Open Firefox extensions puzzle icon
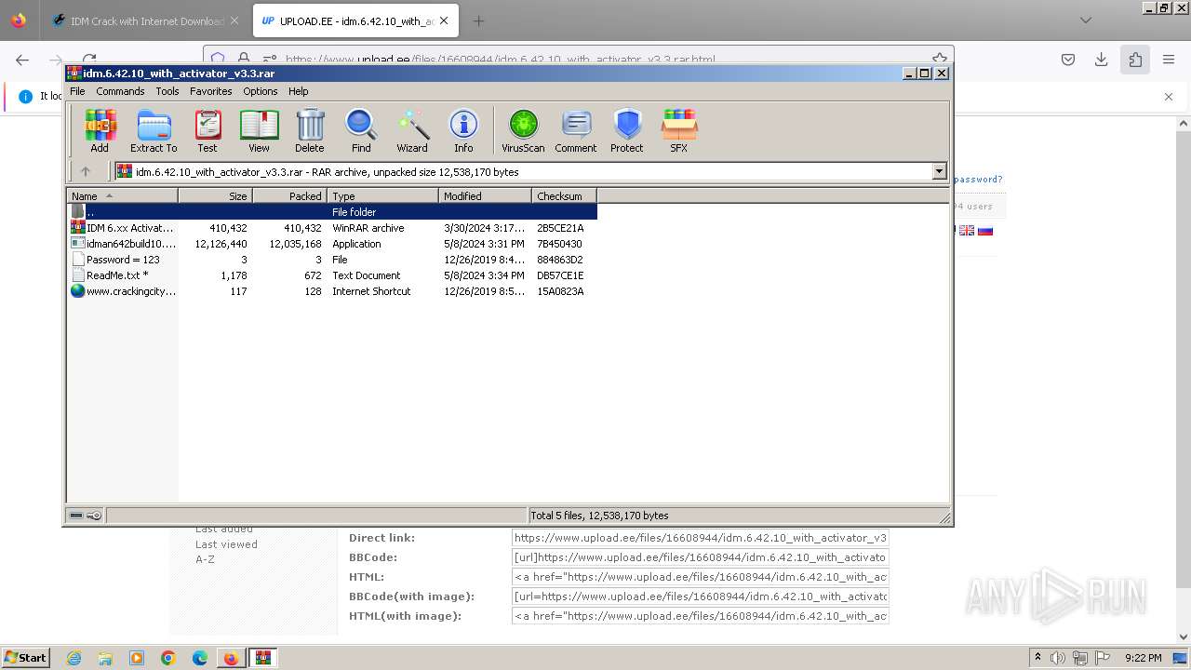This screenshot has width=1191, height=670. [1135, 60]
